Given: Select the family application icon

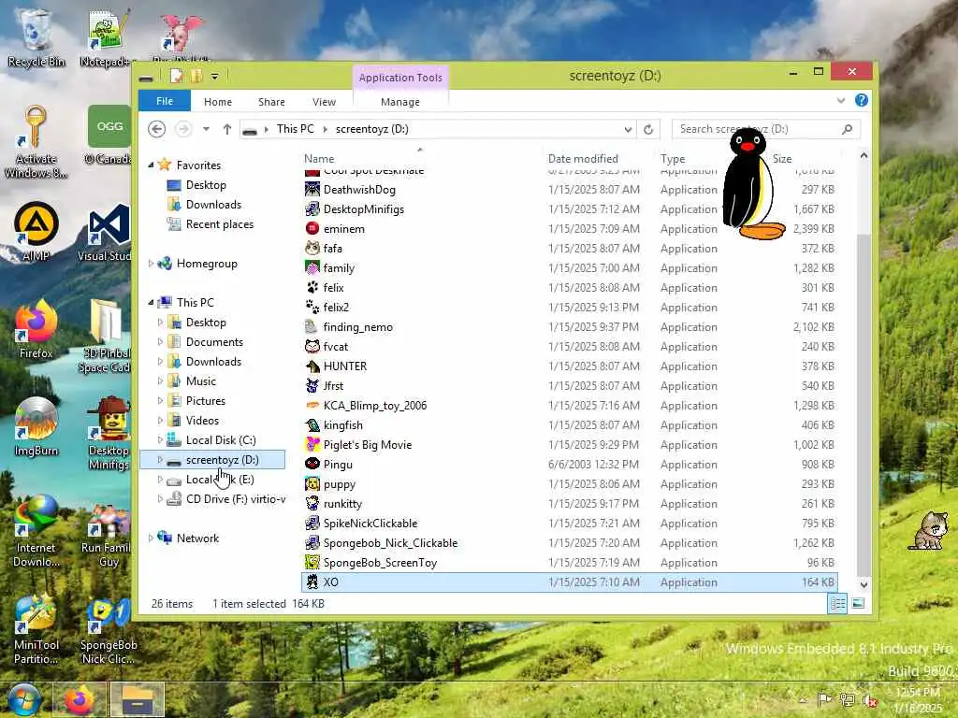Looking at the screenshot, I should tap(312, 267).
